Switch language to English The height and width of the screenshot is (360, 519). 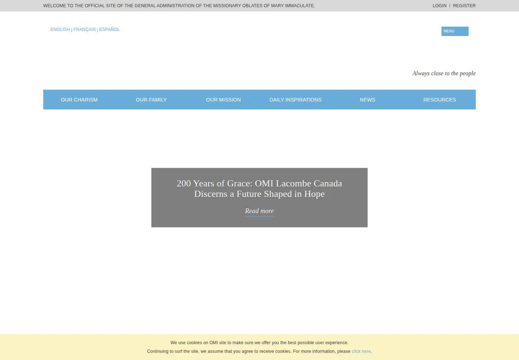click(x=60, y=30)
